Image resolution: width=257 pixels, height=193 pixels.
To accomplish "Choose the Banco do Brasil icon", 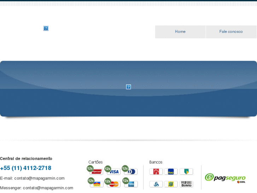I will 171,184.
